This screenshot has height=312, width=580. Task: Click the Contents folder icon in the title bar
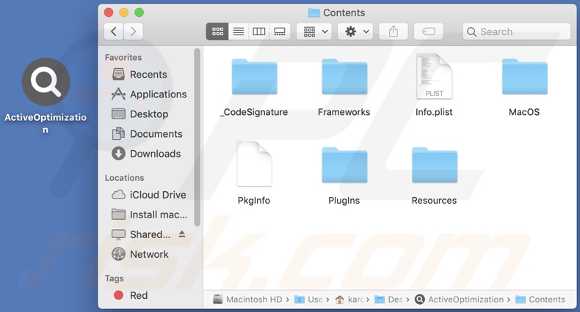click(x=313, y=12)
